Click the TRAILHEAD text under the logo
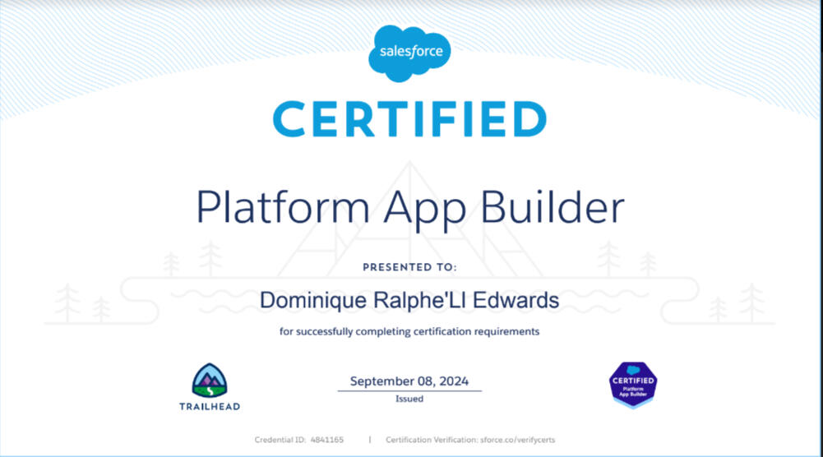This screenshot has width=823, height=457. point(209,406)
